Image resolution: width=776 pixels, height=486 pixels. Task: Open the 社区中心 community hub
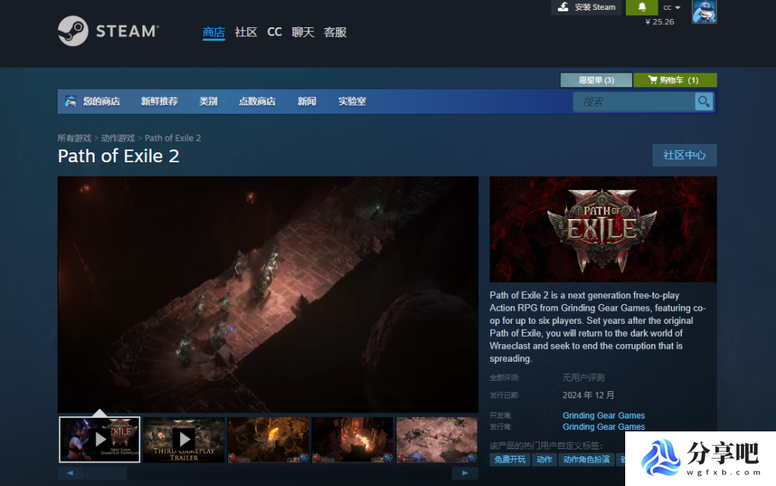tap(684, 155)
